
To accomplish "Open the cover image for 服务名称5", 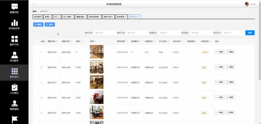I will [x=97, y=112].
